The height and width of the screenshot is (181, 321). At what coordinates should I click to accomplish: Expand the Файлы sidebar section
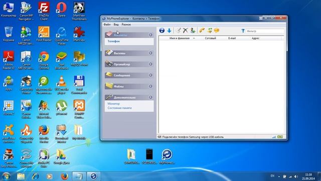tap(150, 86)
